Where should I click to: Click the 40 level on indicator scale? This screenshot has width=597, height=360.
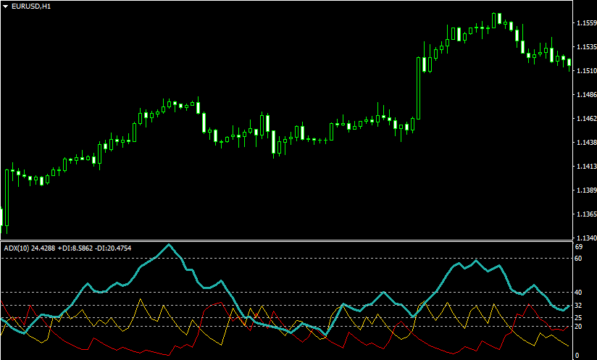coord(578,292)
